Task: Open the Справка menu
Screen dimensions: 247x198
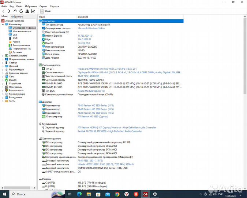Action: [55, 6]
